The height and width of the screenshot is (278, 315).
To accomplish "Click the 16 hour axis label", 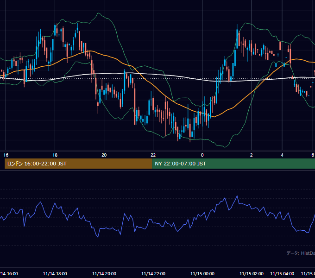I will point(6,155).
